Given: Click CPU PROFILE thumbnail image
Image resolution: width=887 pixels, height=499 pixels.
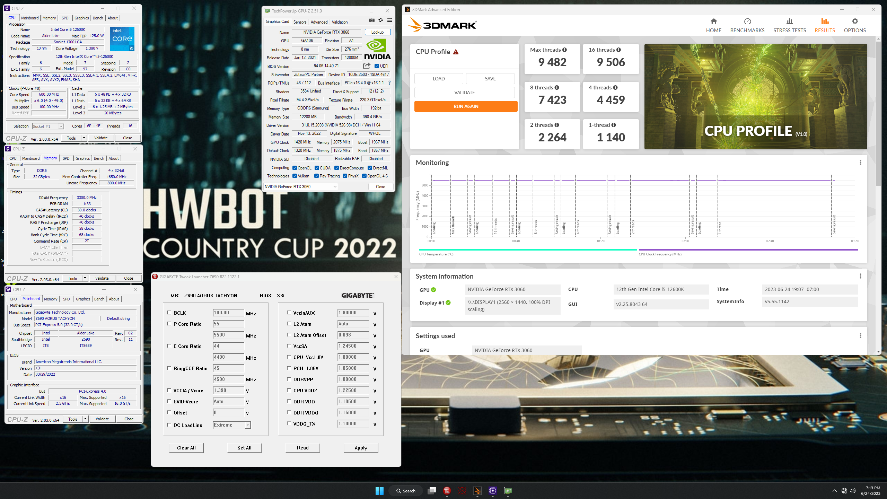Looking at the screenshot, I should click(x=756, y=97).
